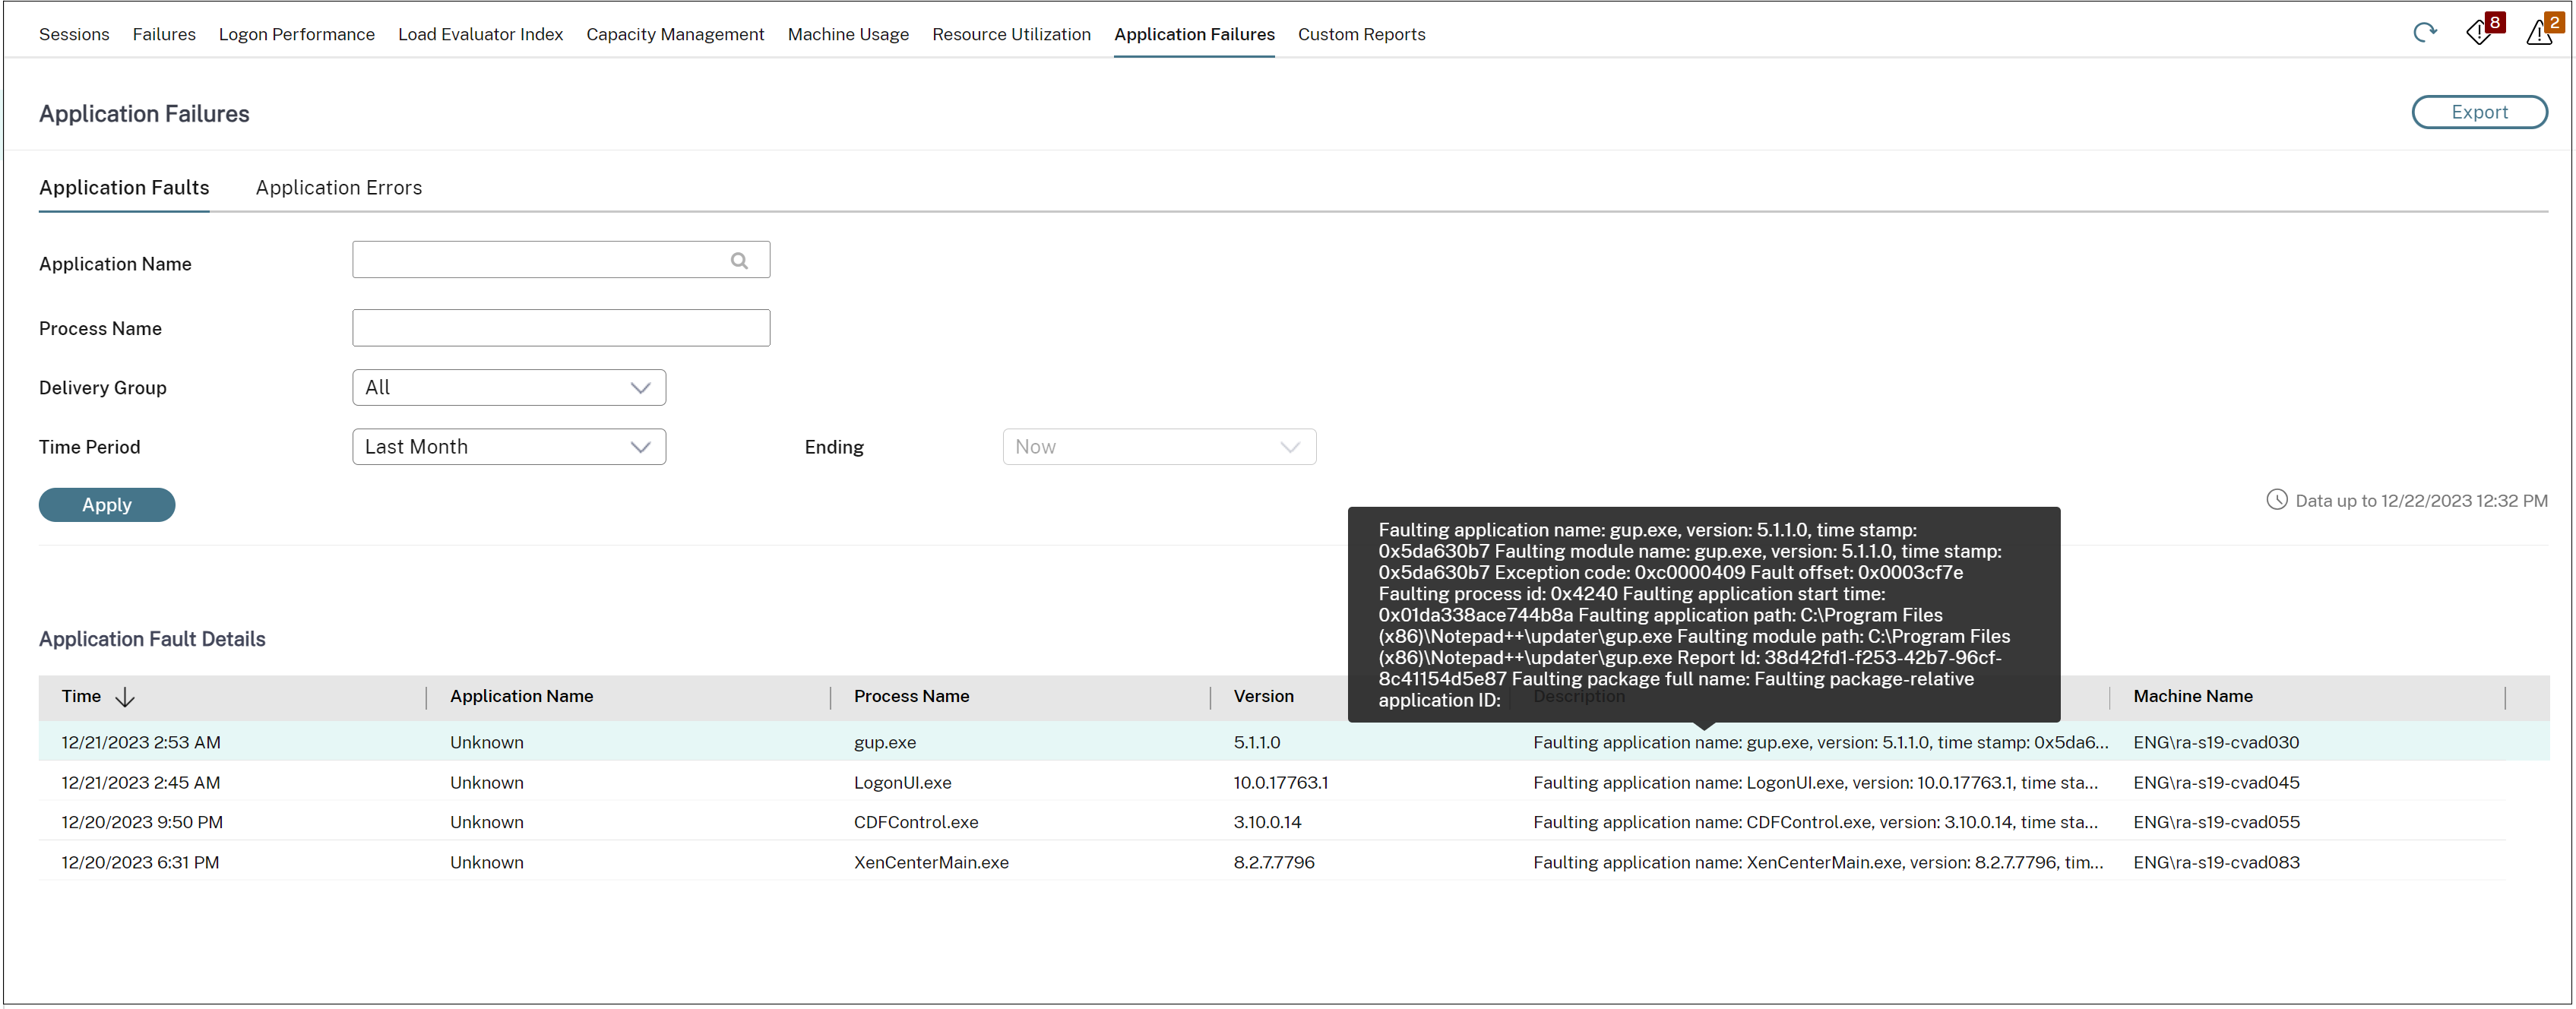The height and width of the screenshot is (1009, 2576).
Task: Switch to Application Errors tab
Action: tap(338, 185)
